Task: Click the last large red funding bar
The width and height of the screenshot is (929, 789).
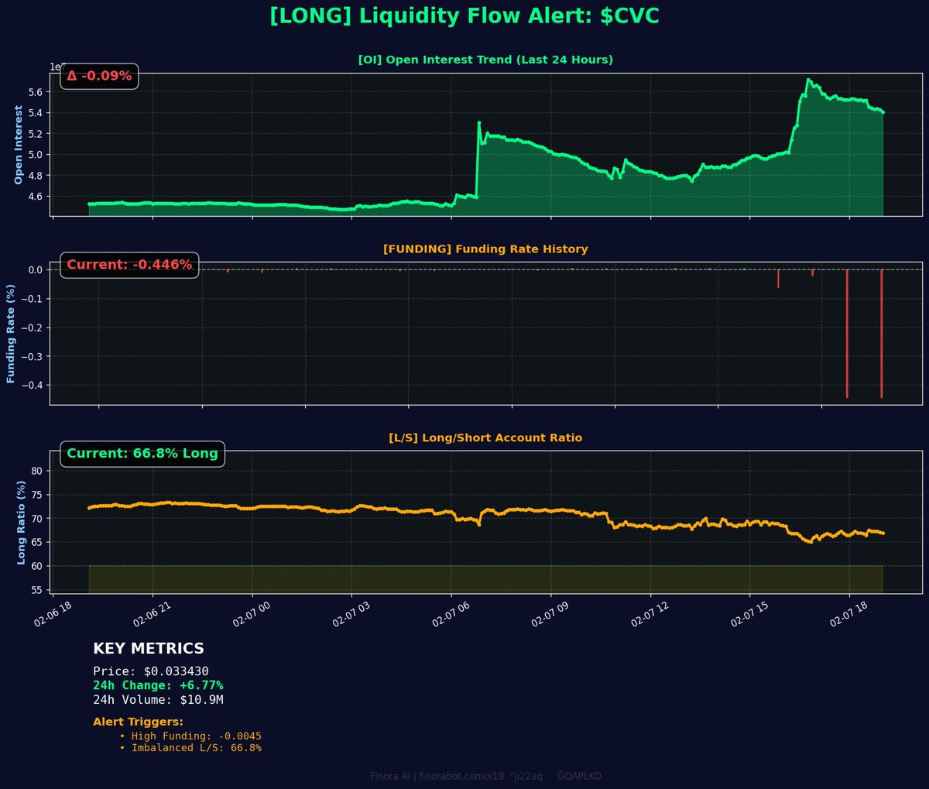Action: point(882,333)
